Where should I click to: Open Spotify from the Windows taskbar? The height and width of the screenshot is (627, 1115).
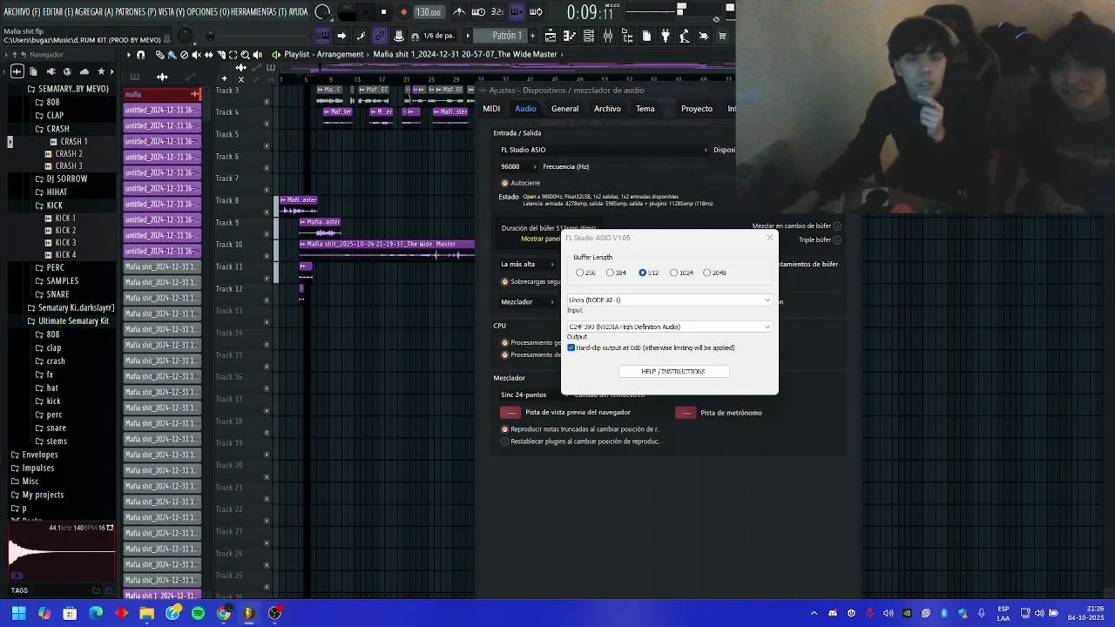pos(198,613)
